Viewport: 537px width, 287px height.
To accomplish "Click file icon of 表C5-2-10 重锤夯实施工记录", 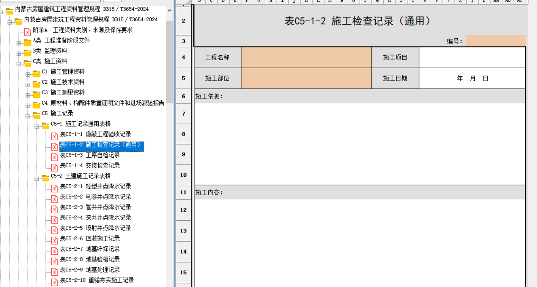I will pyautogui.click(x=54, y=282).
